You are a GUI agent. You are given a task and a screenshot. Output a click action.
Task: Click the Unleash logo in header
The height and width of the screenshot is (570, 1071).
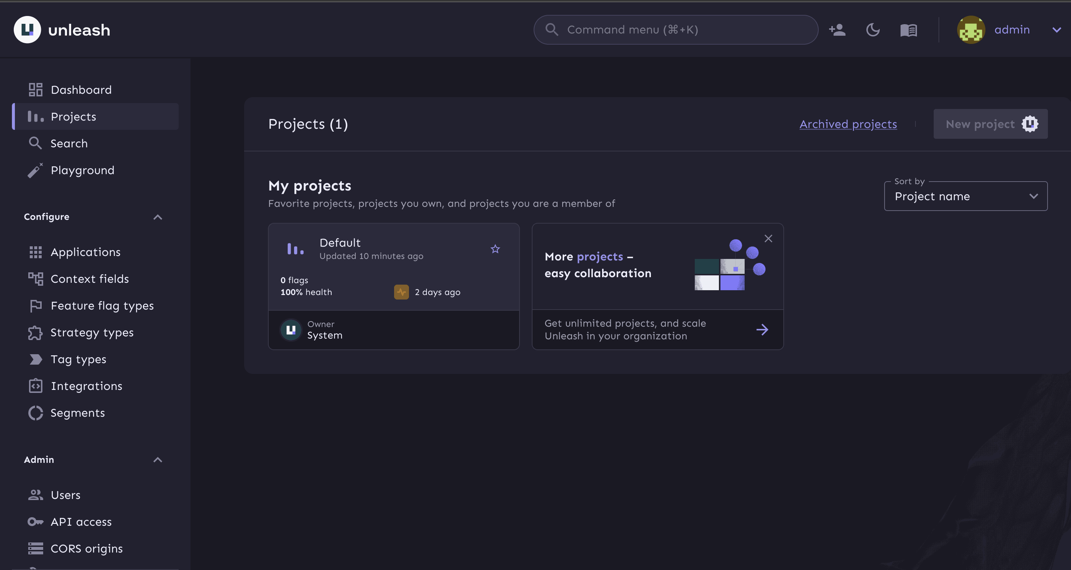click(x=28, y=30)
